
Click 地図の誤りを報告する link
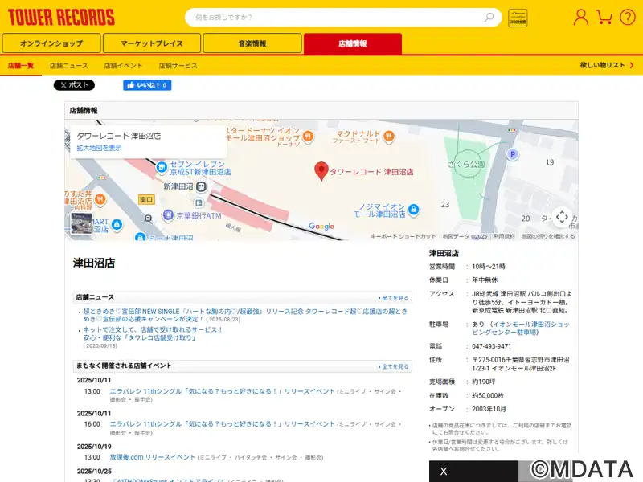pos(548,236)
